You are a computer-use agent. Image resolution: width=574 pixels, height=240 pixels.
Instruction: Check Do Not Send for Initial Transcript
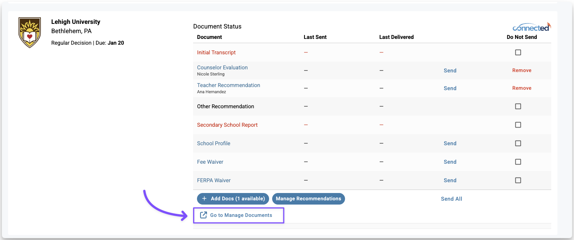click(518, 52)
